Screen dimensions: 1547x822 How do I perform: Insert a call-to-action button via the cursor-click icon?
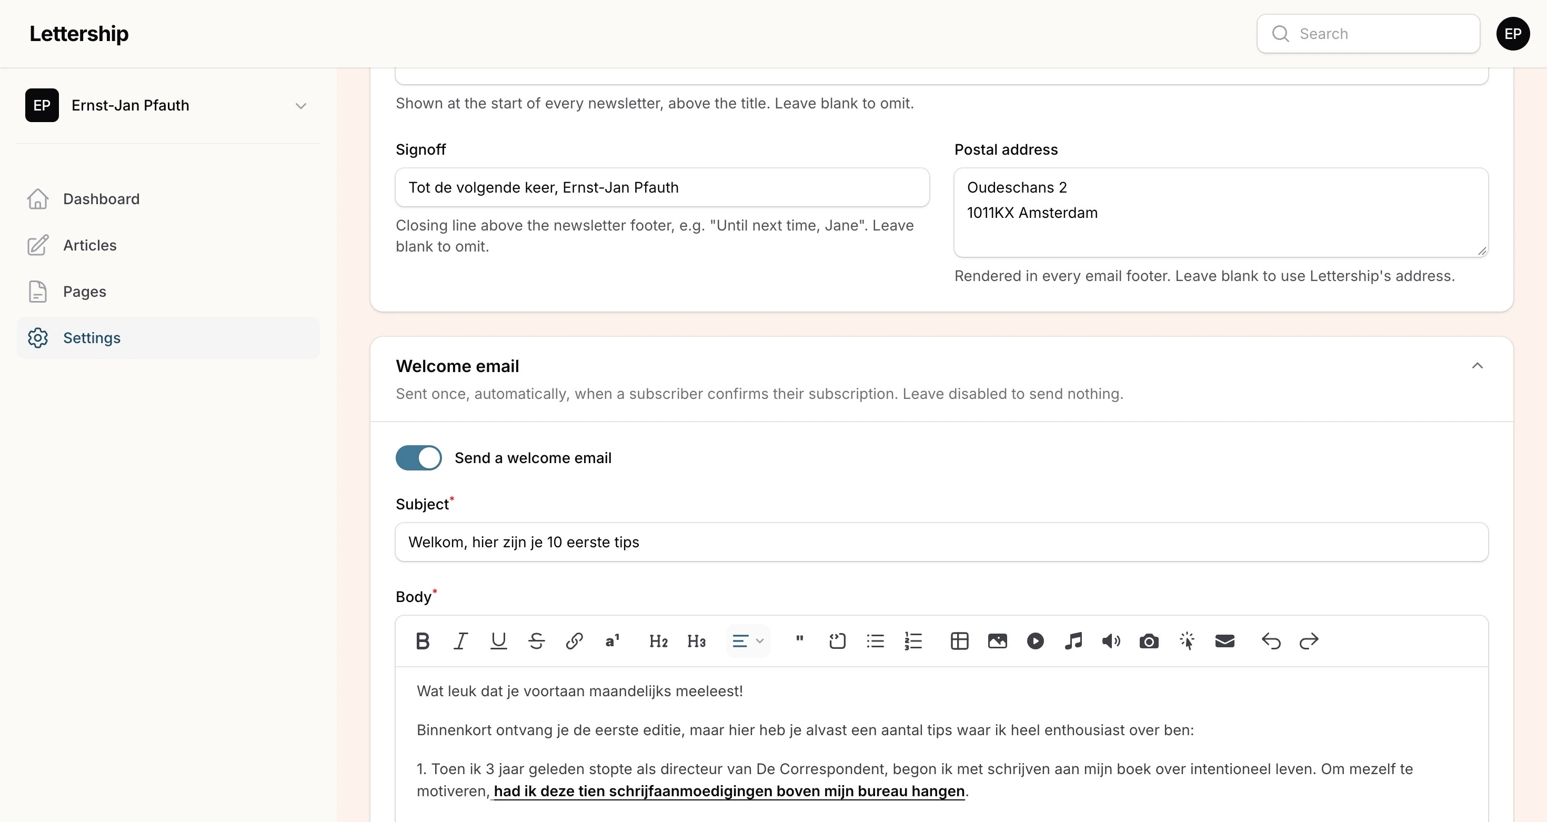pos(1187,640)
